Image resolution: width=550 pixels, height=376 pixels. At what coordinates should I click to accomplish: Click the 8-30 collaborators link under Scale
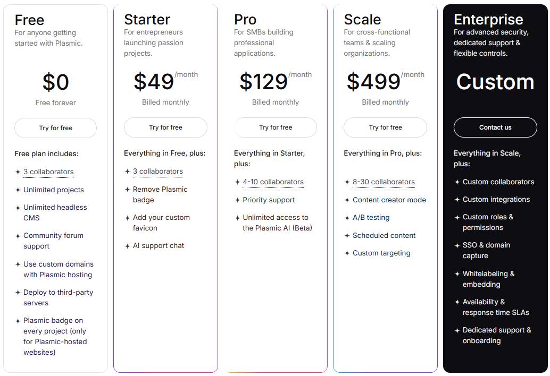[x=384, y=182]
